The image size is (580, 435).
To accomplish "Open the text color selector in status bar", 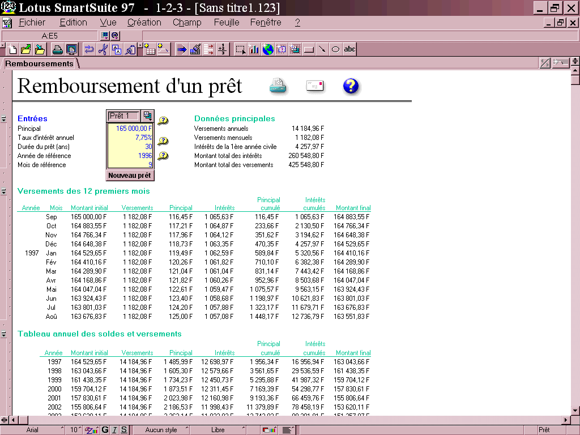I will click(x=91, y=430).
